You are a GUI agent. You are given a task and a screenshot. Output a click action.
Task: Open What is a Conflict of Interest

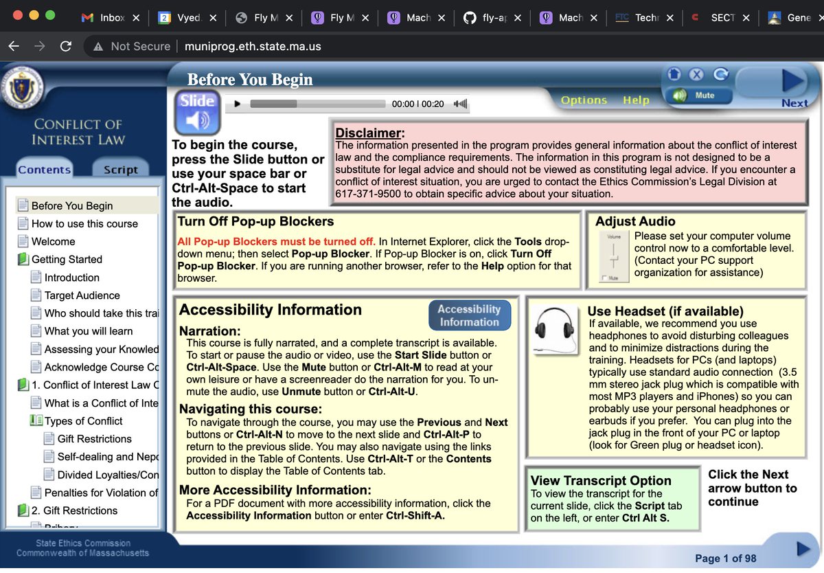coord(102,403)
